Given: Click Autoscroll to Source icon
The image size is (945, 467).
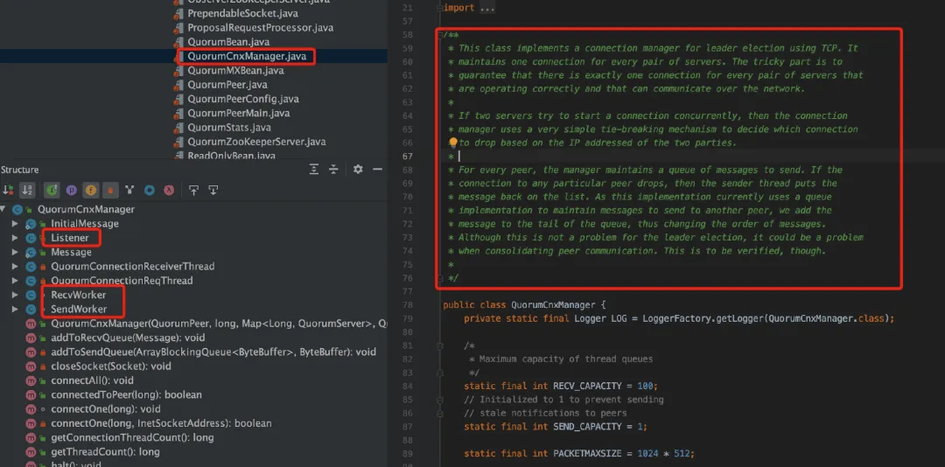Looking at the screenshot, I should (193, 190).
